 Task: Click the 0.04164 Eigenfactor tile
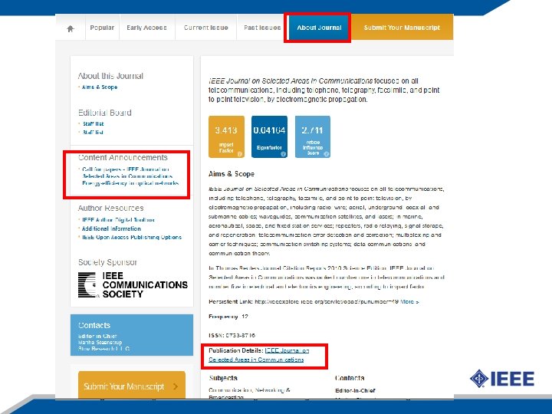(269, 136)
